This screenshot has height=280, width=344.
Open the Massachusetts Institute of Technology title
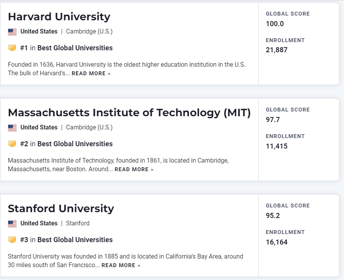coord(129,113)
